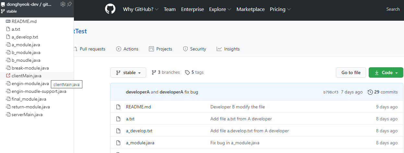Switch to the Actions tab
Viewport: 404px width, 153px height.
point(127,49)
